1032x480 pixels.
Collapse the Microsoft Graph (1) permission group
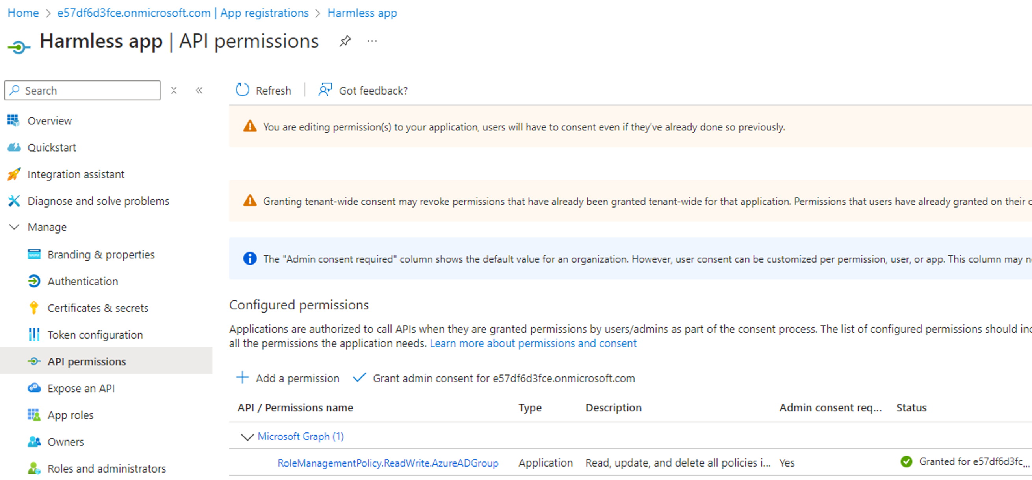point(247,436)
